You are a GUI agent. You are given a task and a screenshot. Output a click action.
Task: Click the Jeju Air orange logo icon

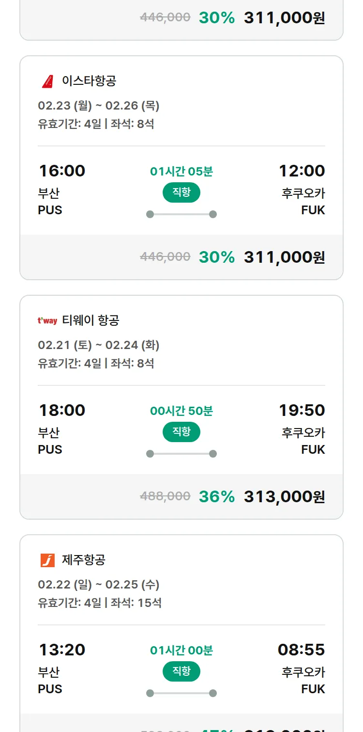tap(47, 560)
